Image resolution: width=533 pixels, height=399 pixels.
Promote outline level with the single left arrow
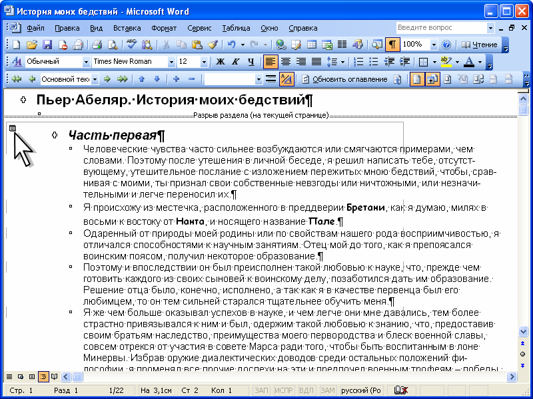tap(32, 79)
